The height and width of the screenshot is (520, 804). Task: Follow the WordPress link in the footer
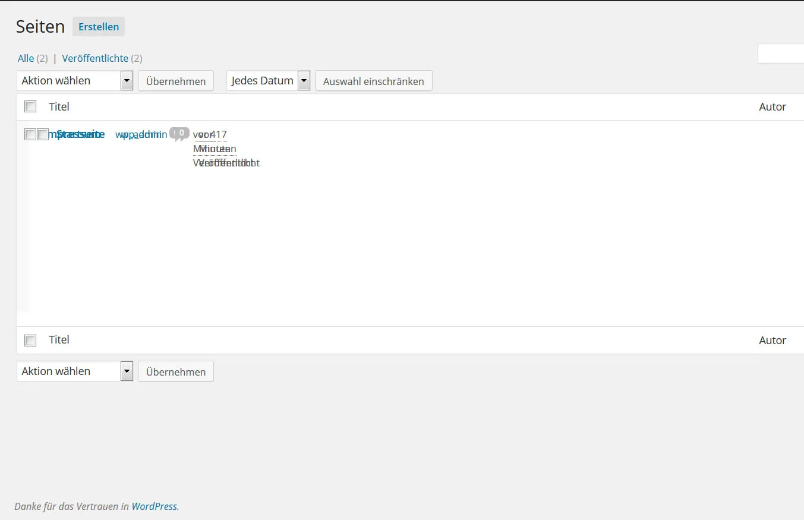click(155, 506)
